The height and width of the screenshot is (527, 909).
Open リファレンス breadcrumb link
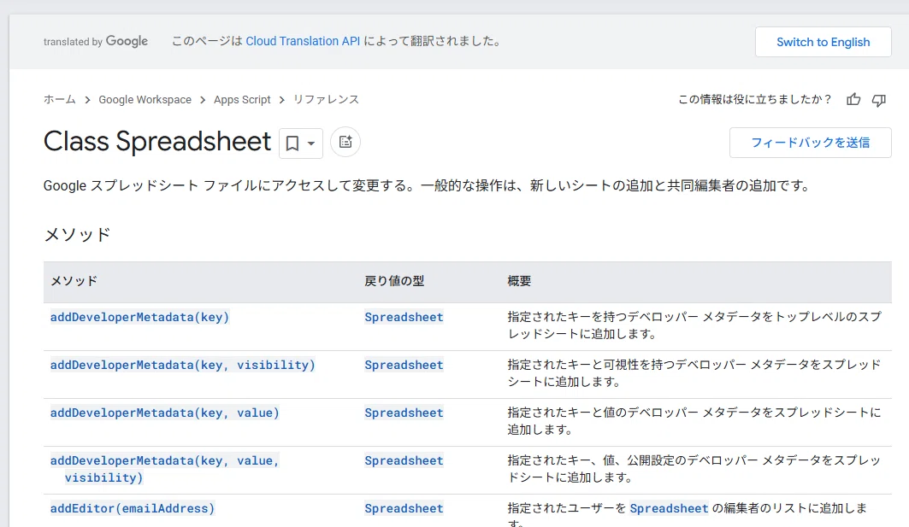(326, 100)
